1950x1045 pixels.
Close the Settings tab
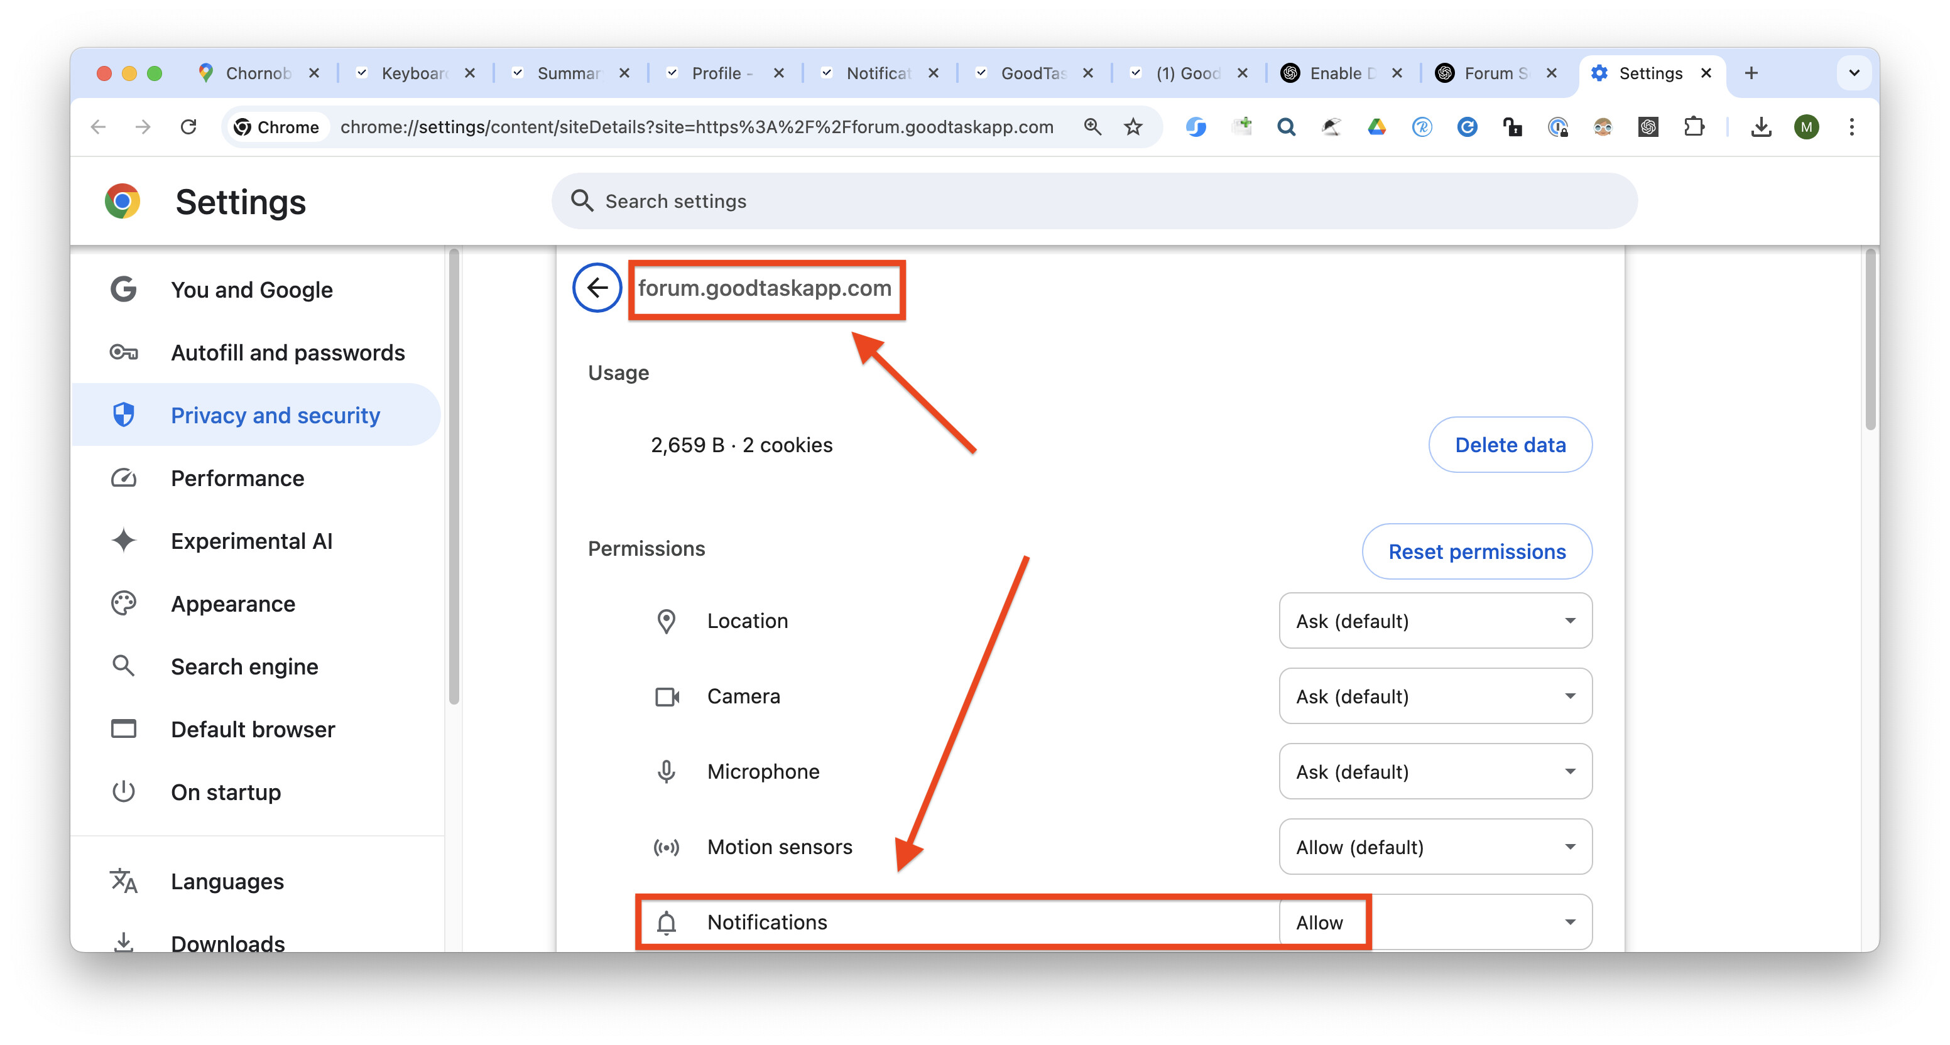pos(1706,73)
